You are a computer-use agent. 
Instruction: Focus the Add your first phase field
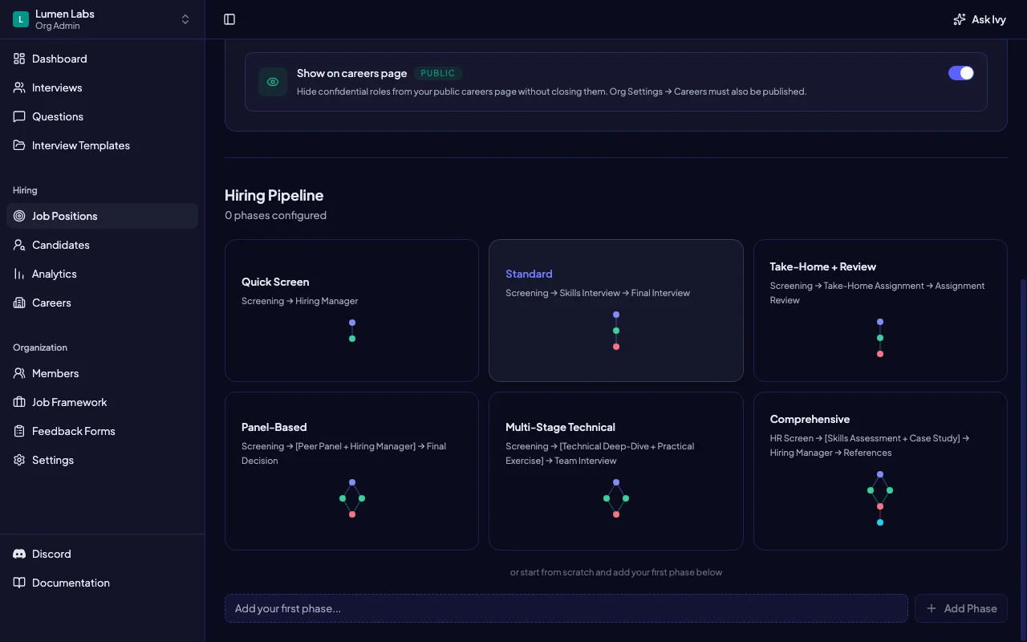566,608
